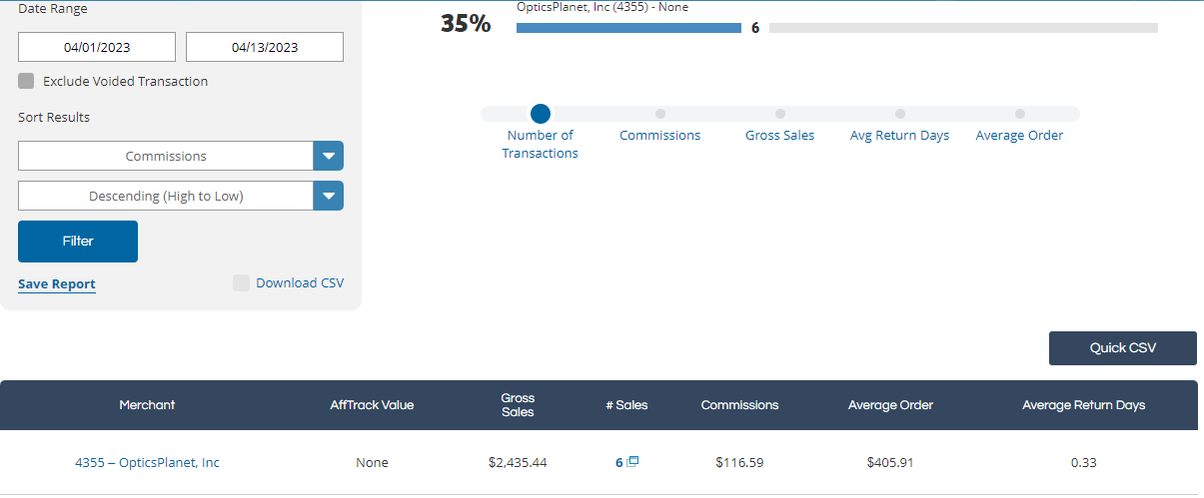Click the OpticsPlanet, Inc (4355) - None chart label
Screen dimensions: 1204x498
[602, 7]
